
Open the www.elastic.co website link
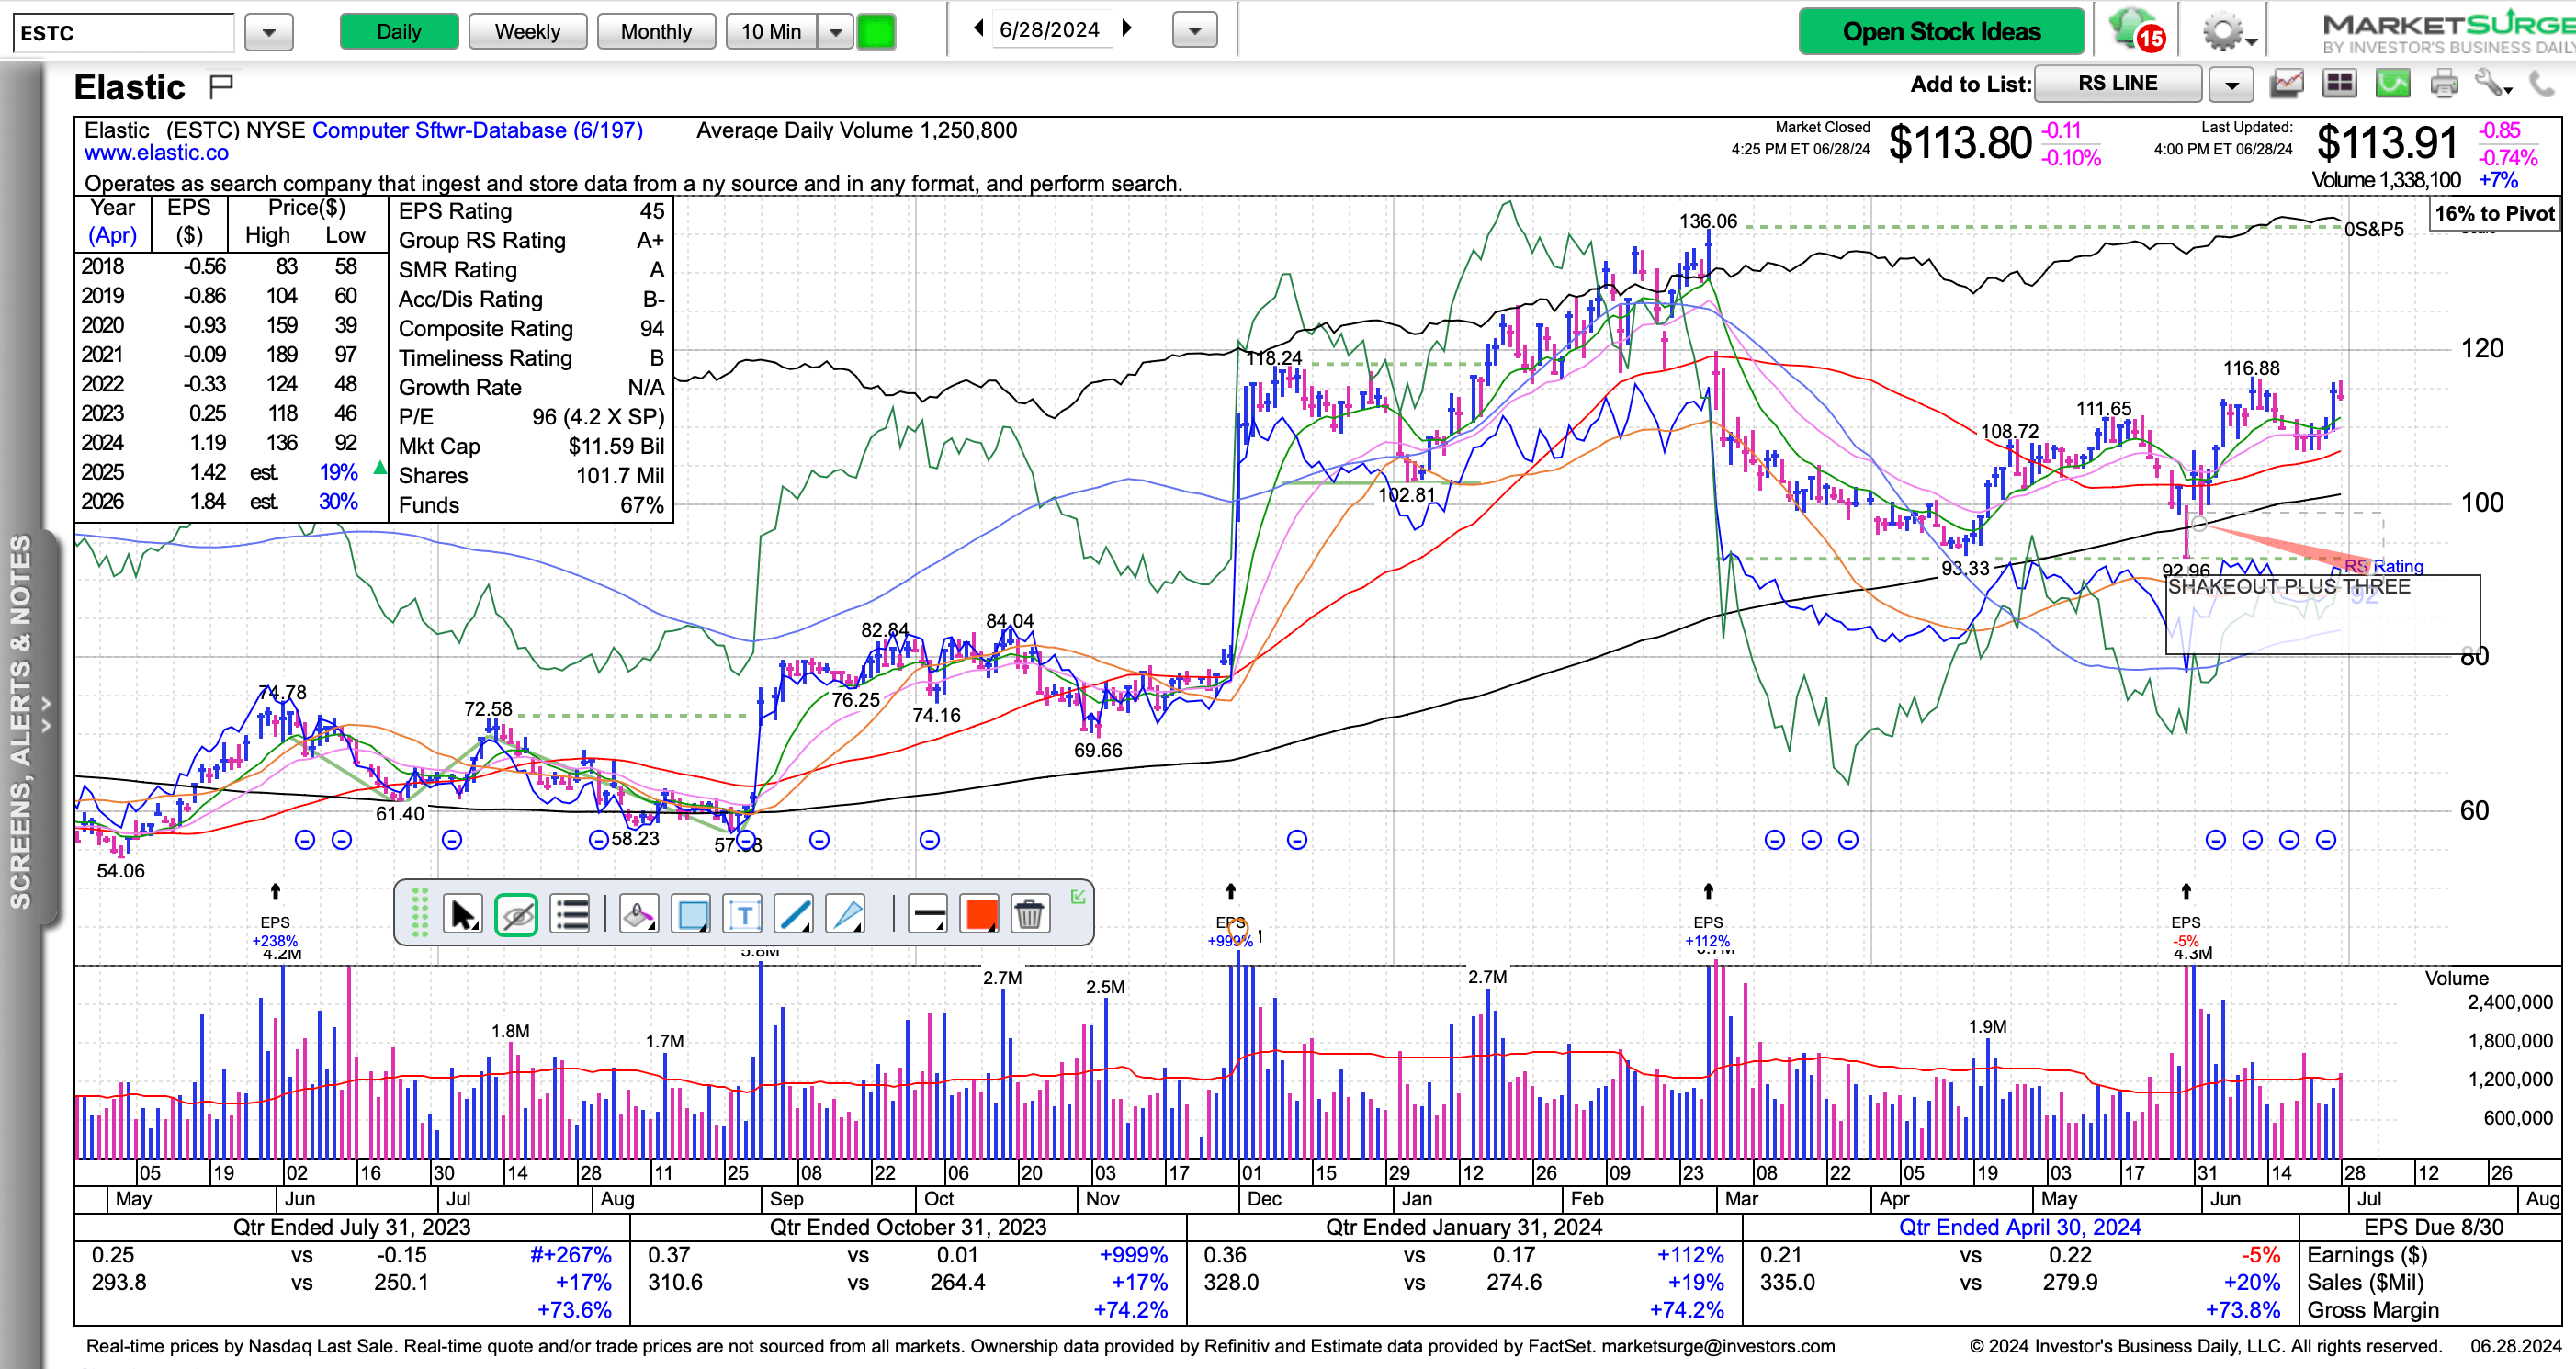pyautogui.click(x=156, y=153)
